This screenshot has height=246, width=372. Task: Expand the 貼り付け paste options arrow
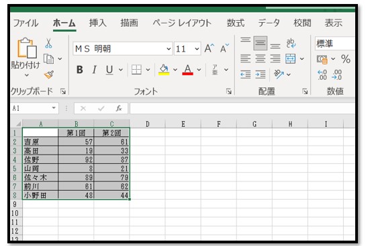[x=27, y=75]
